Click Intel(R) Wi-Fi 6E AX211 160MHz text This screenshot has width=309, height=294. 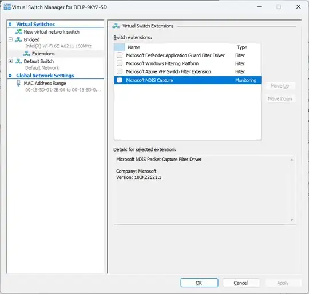coord(58,46)
